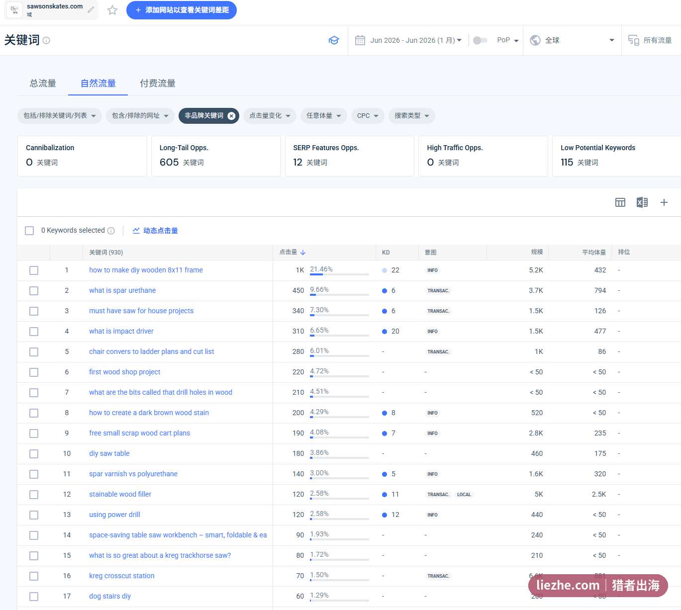Viewport: 681px width, 610px height.
Task: Open the 搜索类型 filter dropdown
Action: pos(412,116)
